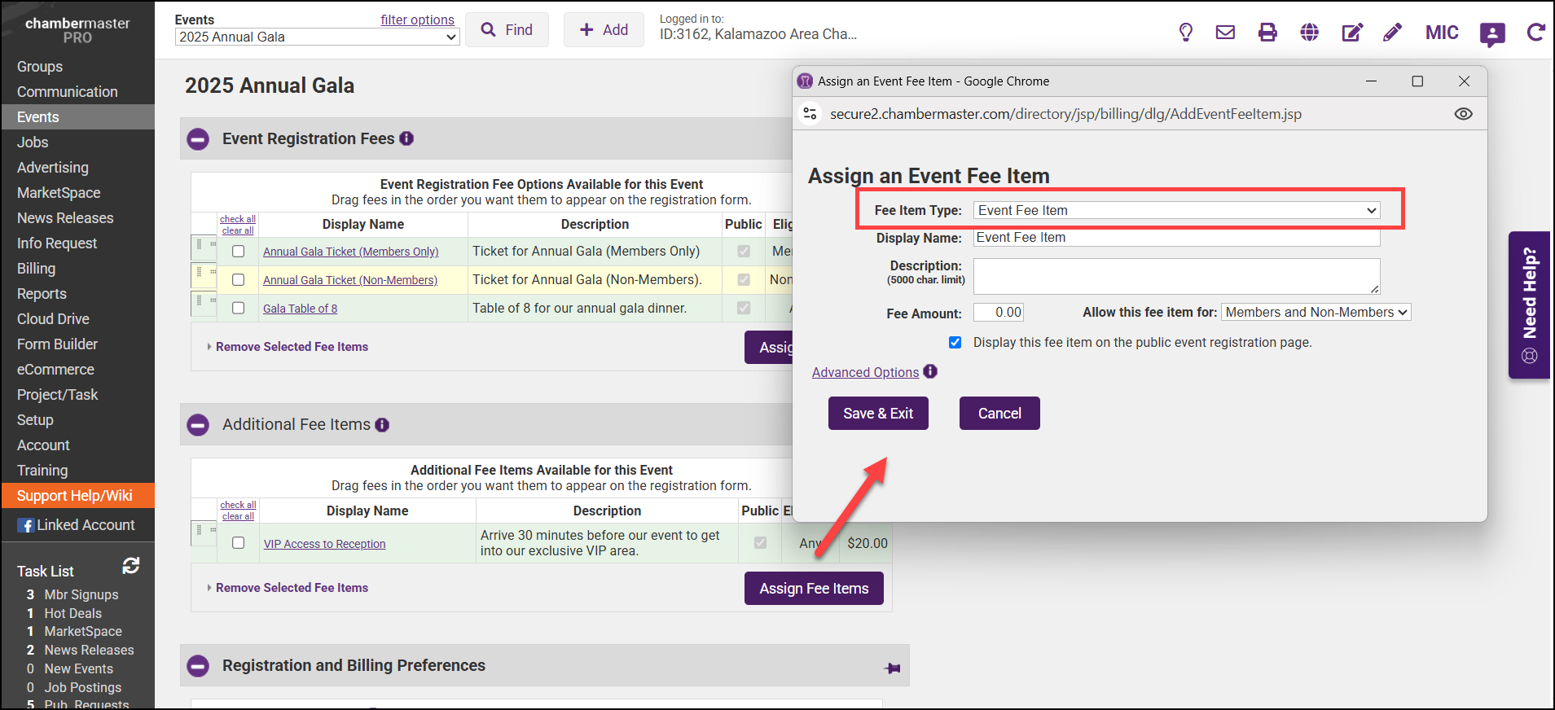Open Billing in the left sidebar

point(37,269)
